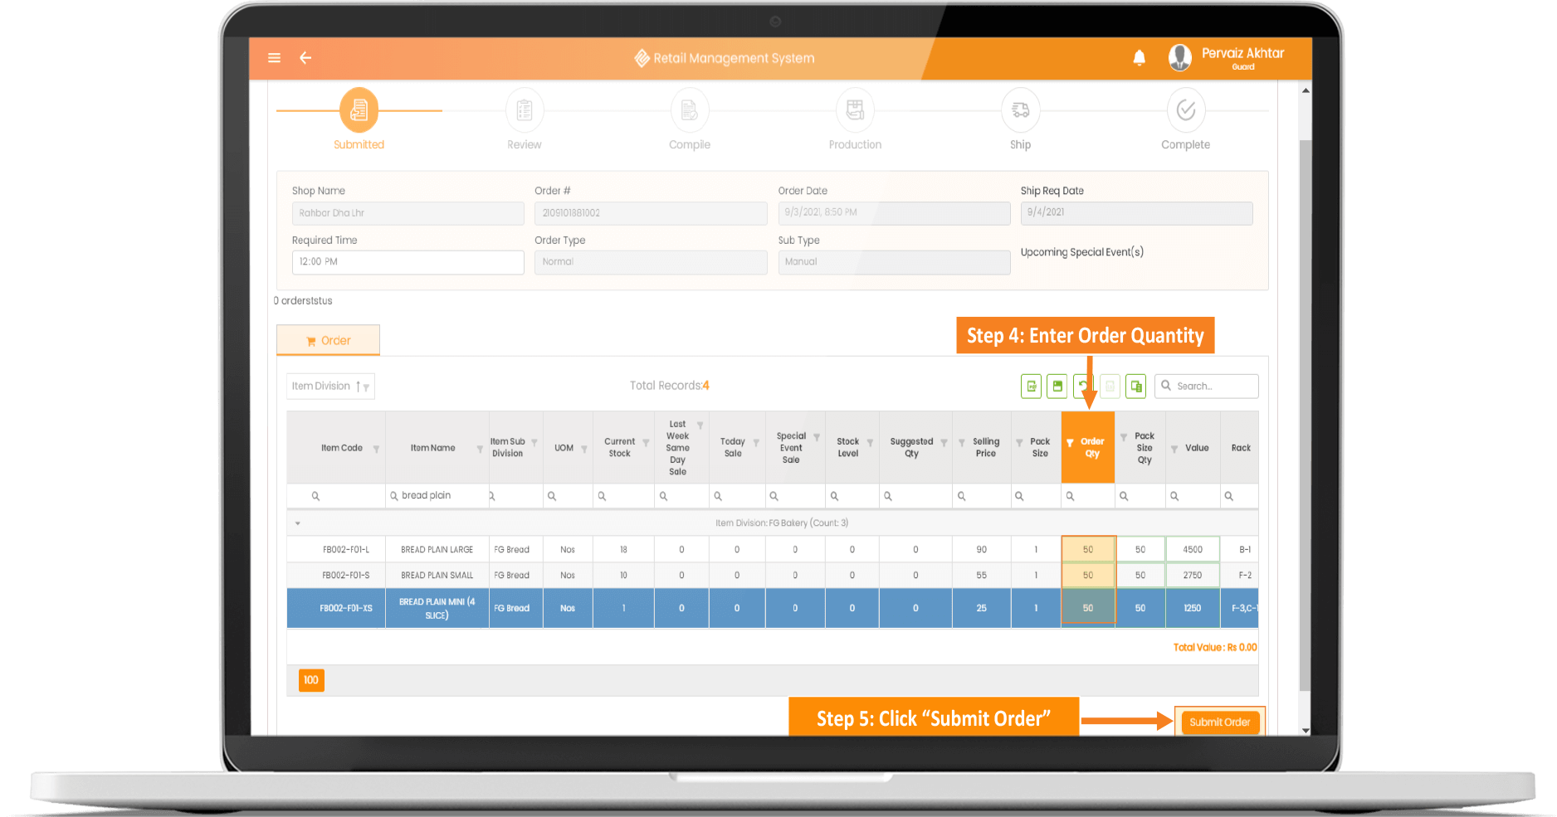Export the grid to PDF
This screenshot has width=1557, height=817.
click(x=1031, y=386)
